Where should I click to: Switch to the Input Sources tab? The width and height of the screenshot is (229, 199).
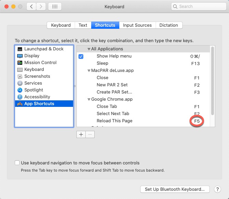(x=137, y=25)
